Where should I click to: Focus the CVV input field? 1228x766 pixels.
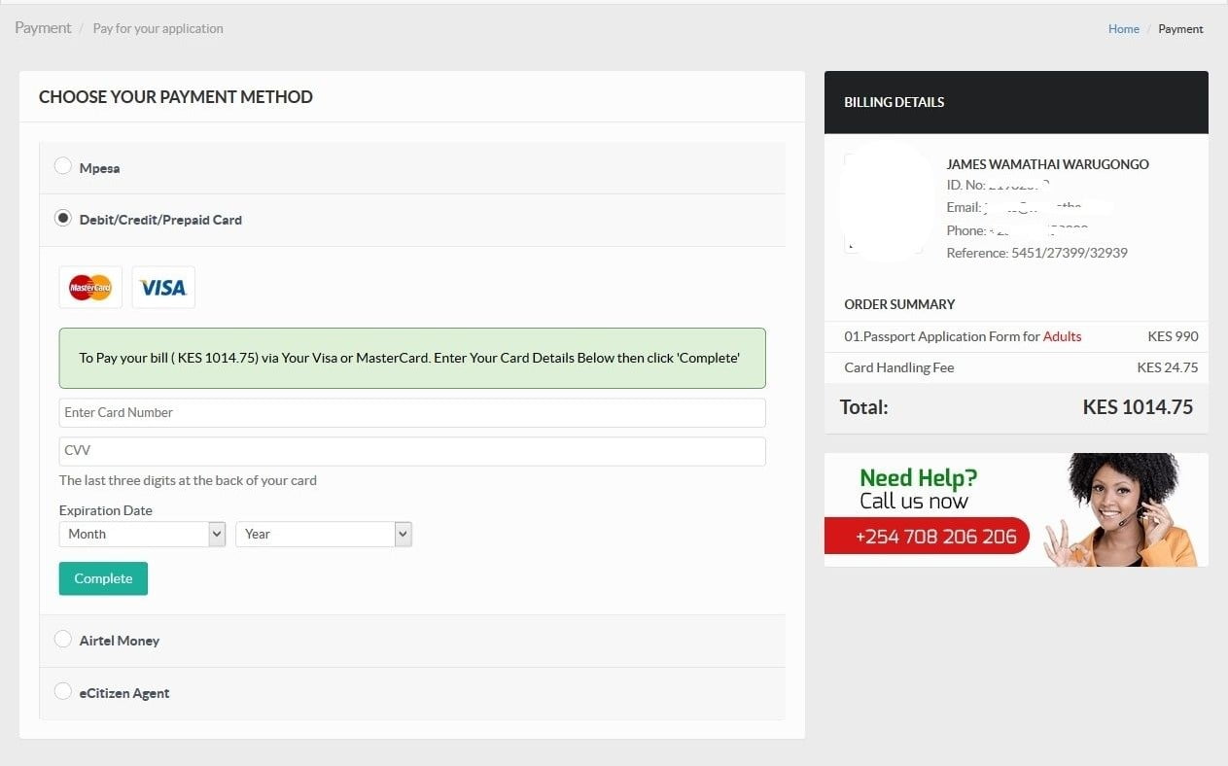412,451
